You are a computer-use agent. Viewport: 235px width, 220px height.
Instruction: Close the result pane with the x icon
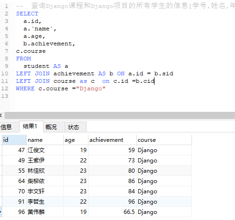point(1,116)
